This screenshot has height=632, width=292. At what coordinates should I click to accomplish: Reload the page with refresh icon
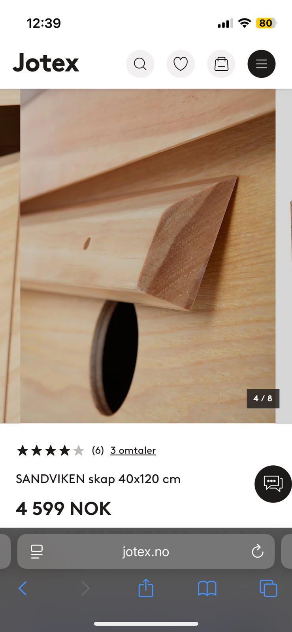click(x=258, y=551)
